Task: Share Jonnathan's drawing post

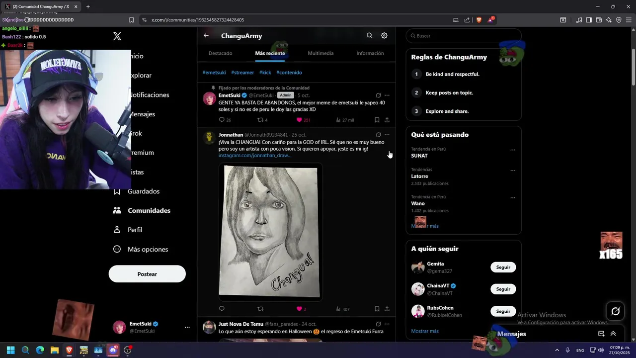Action: click(x=387, y=309)
